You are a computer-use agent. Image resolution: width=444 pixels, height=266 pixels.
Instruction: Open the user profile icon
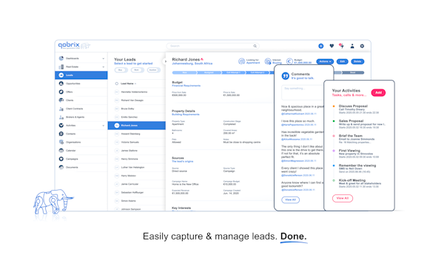(352, 46)
